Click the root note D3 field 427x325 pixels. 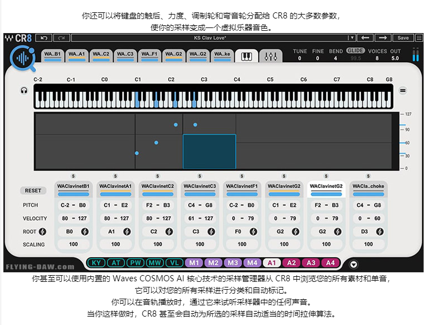(364, 231)
